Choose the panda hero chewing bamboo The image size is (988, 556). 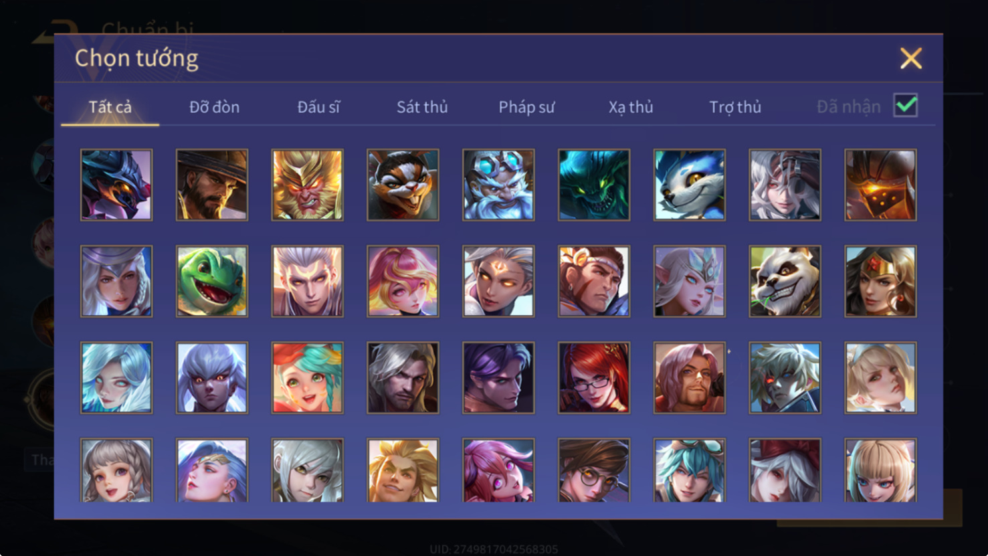785,281
